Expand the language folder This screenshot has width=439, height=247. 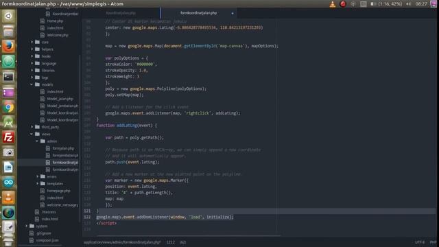click(x=49, y=63)
